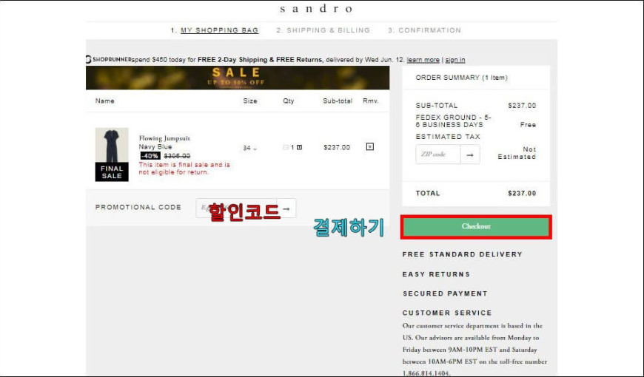Open the Flowing Jumpsuit product name link

(x=164, y=138)
